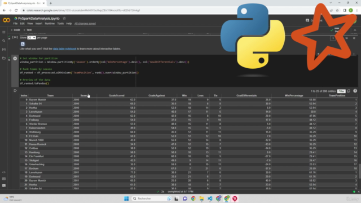
Task: Reload the browser page
Action: click(x=16, y=10)
